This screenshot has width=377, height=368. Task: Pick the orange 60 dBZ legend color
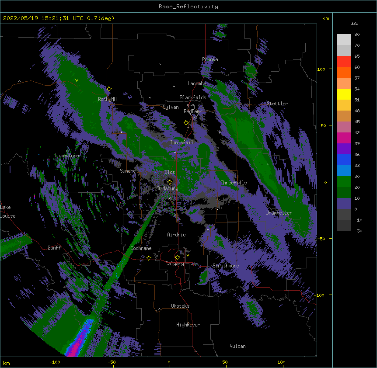(x=344, y=72)
